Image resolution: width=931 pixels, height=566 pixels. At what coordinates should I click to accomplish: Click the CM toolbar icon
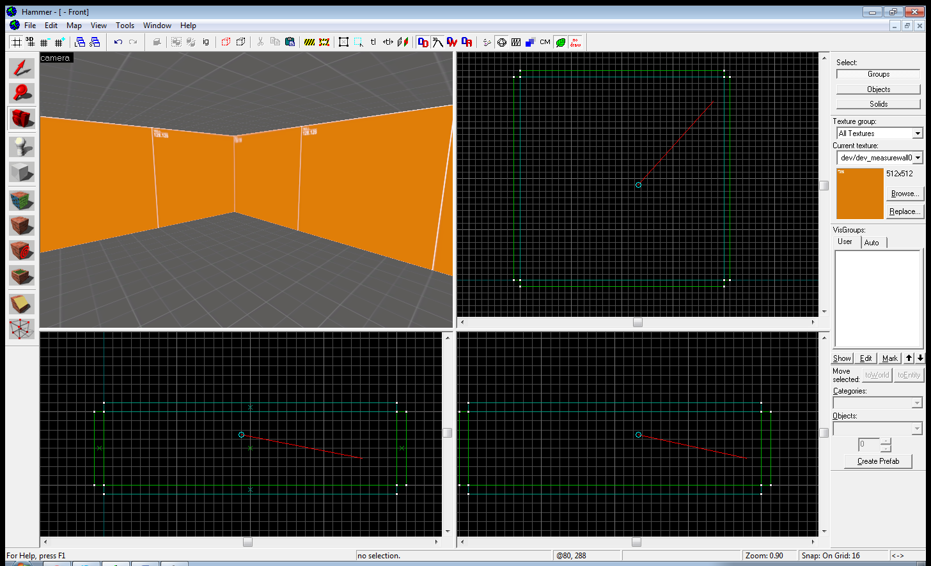coord(545,42)
